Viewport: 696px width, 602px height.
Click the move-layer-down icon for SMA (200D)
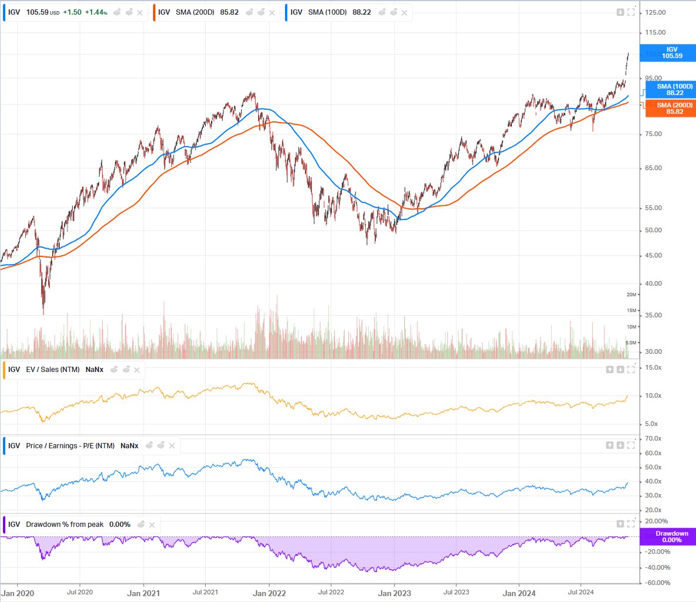[261, 12]
